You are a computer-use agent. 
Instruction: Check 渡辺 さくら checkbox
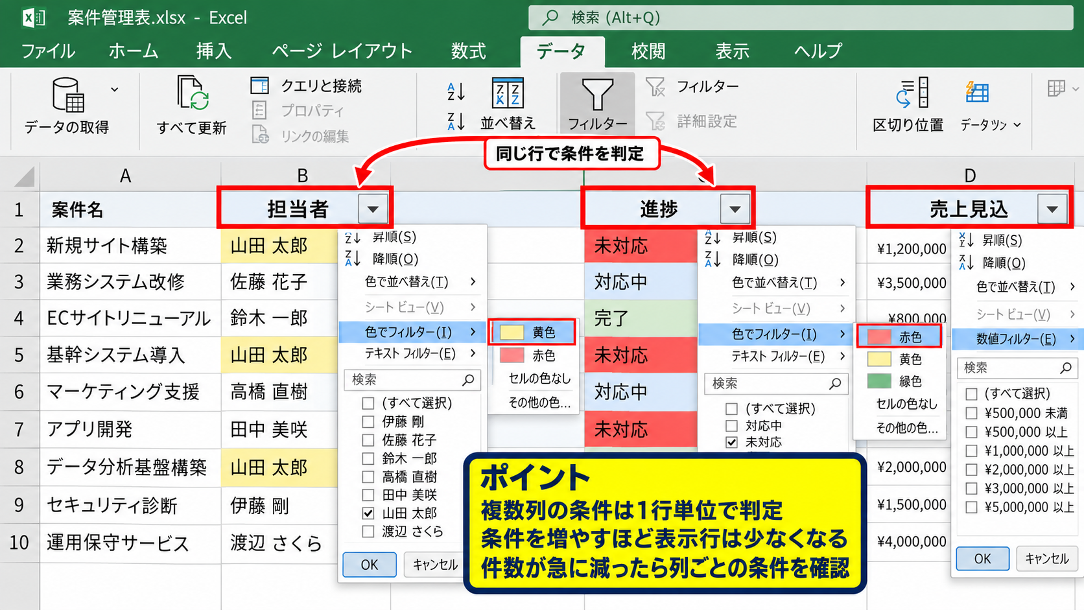click(x=368, y=531)
